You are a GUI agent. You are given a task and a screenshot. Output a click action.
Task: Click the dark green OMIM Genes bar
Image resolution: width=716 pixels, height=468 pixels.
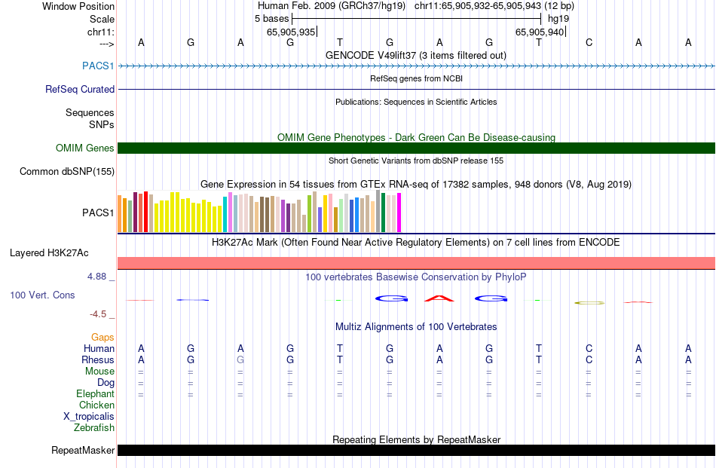pos(417,148)
